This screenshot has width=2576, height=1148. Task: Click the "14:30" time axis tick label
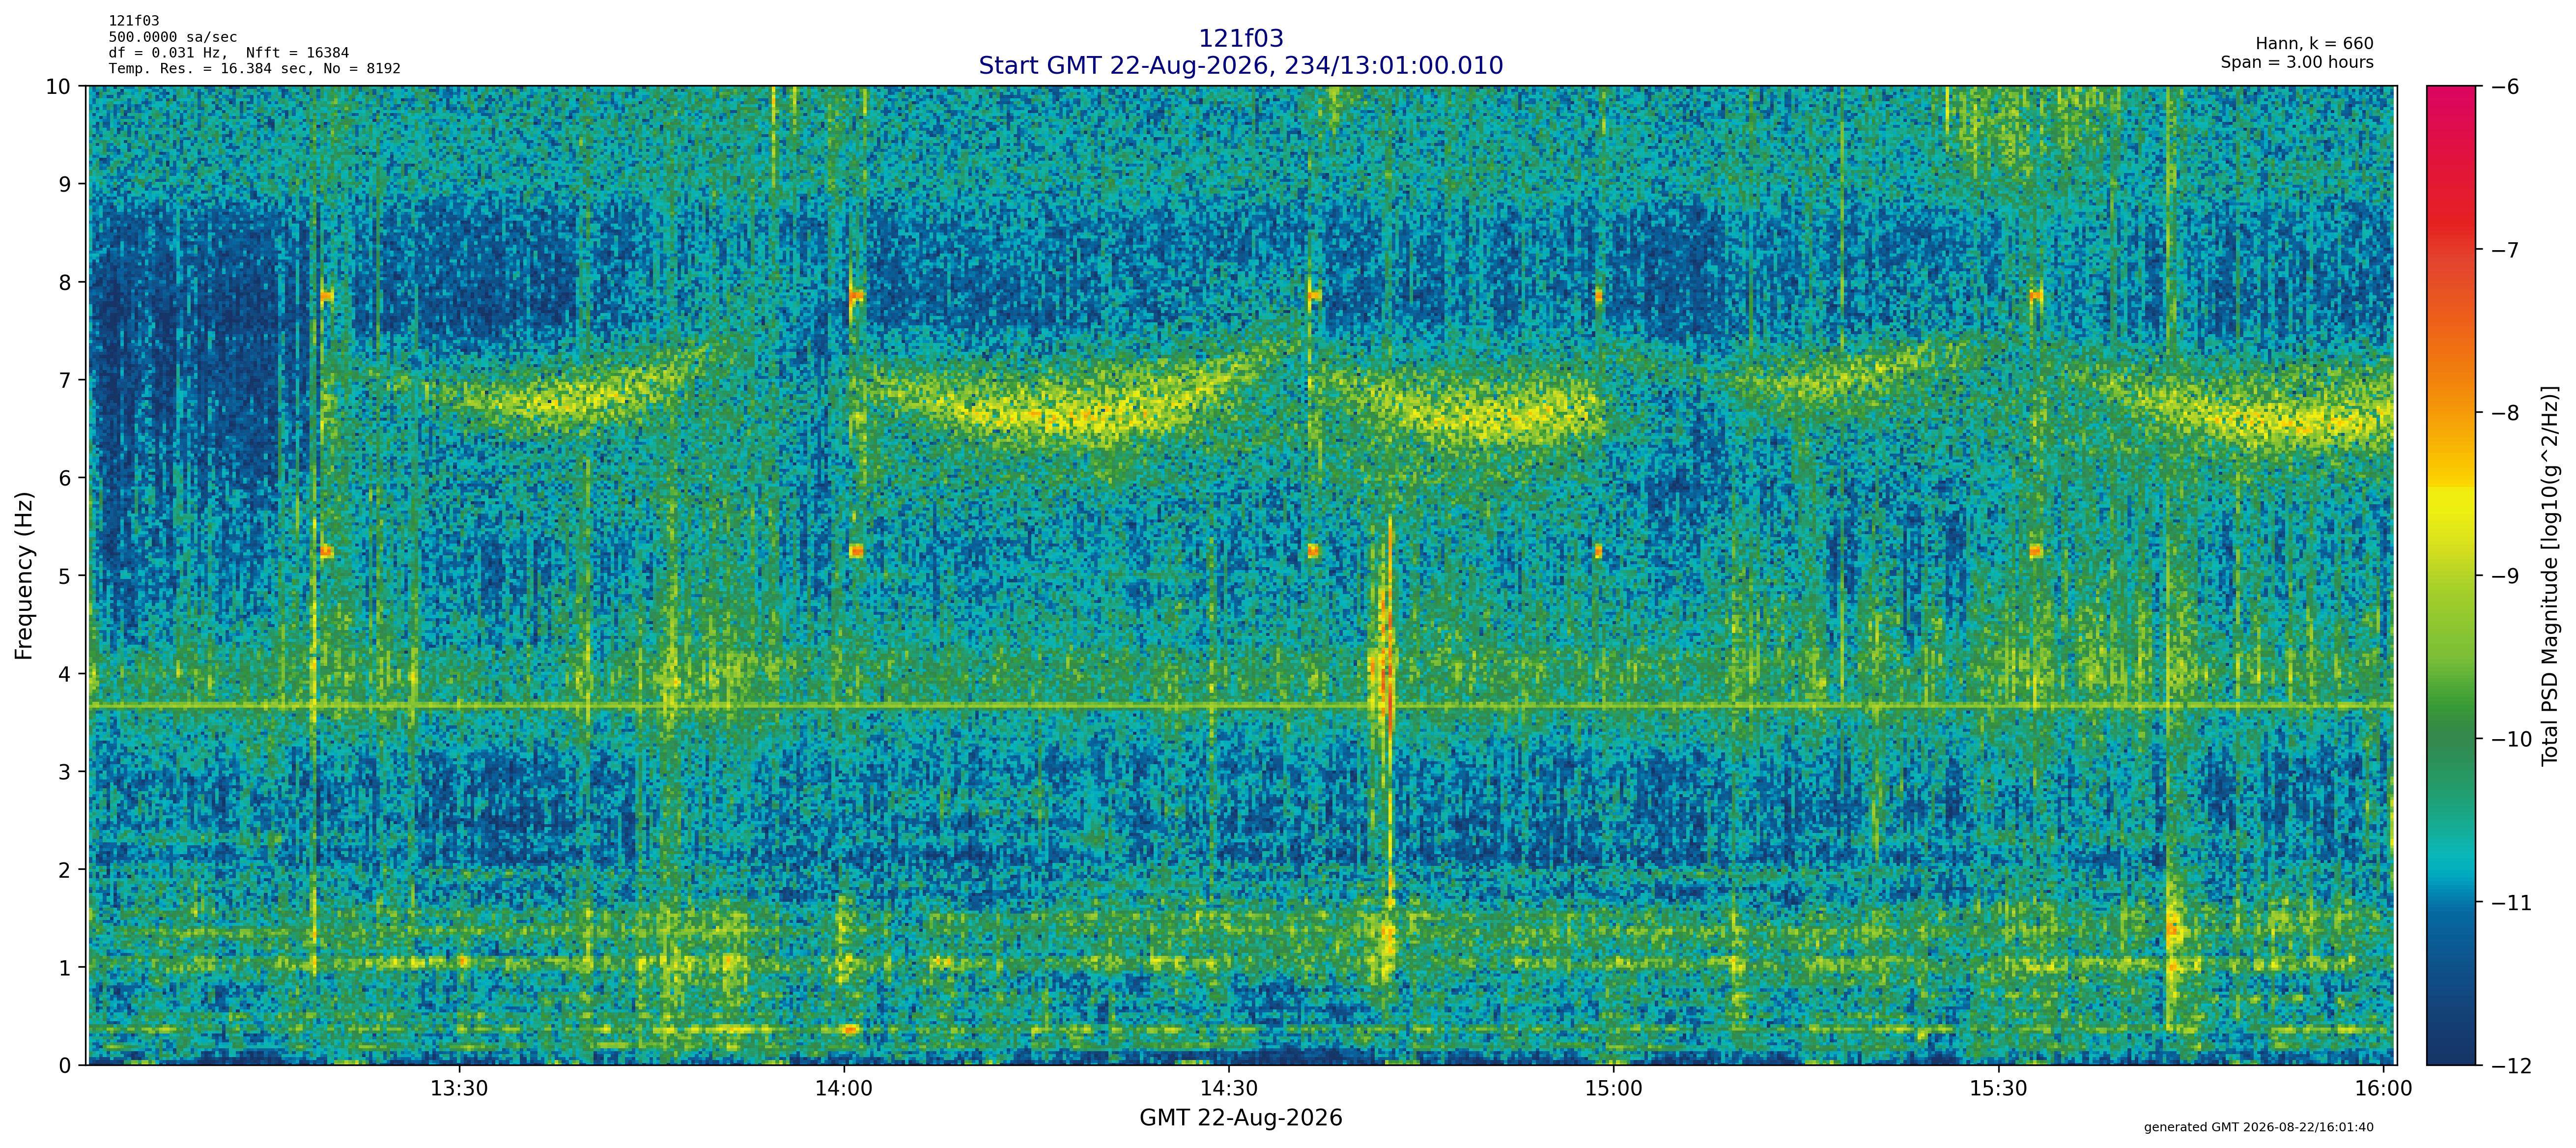click(x=1229, y=1089)
